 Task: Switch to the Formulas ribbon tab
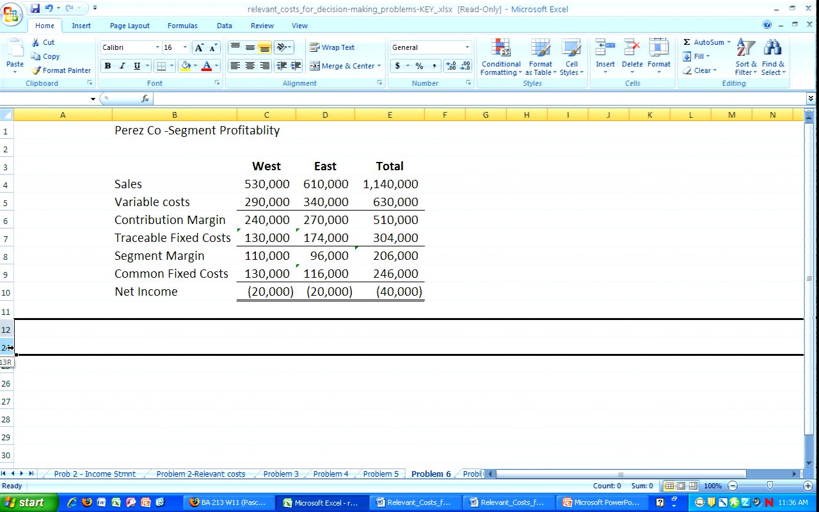pos(182,26)
